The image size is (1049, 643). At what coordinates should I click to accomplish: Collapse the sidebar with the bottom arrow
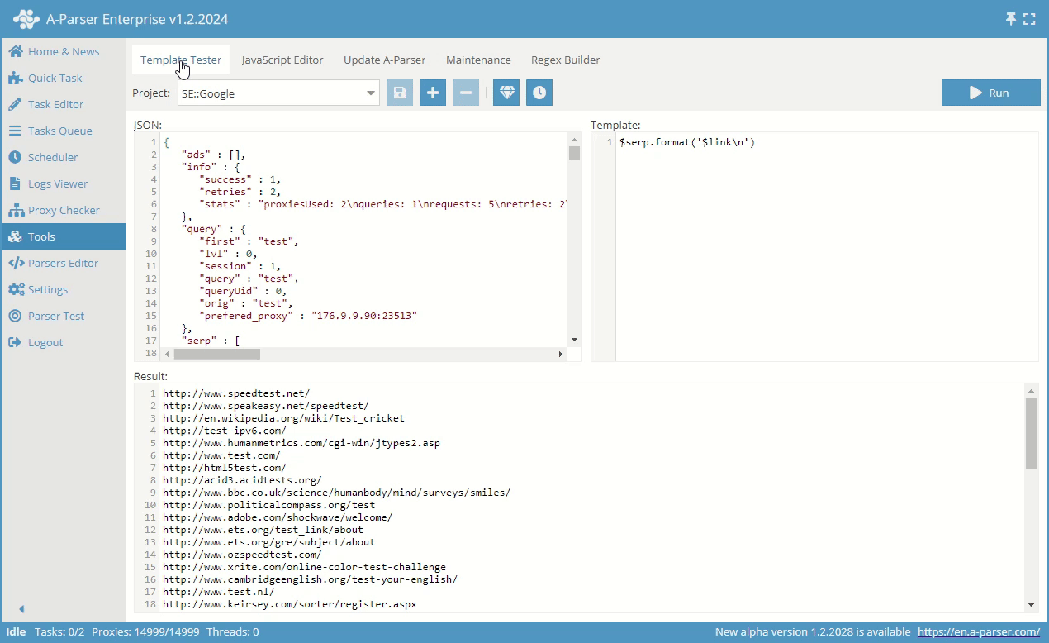pyautogui.click(x=21, y=609)
